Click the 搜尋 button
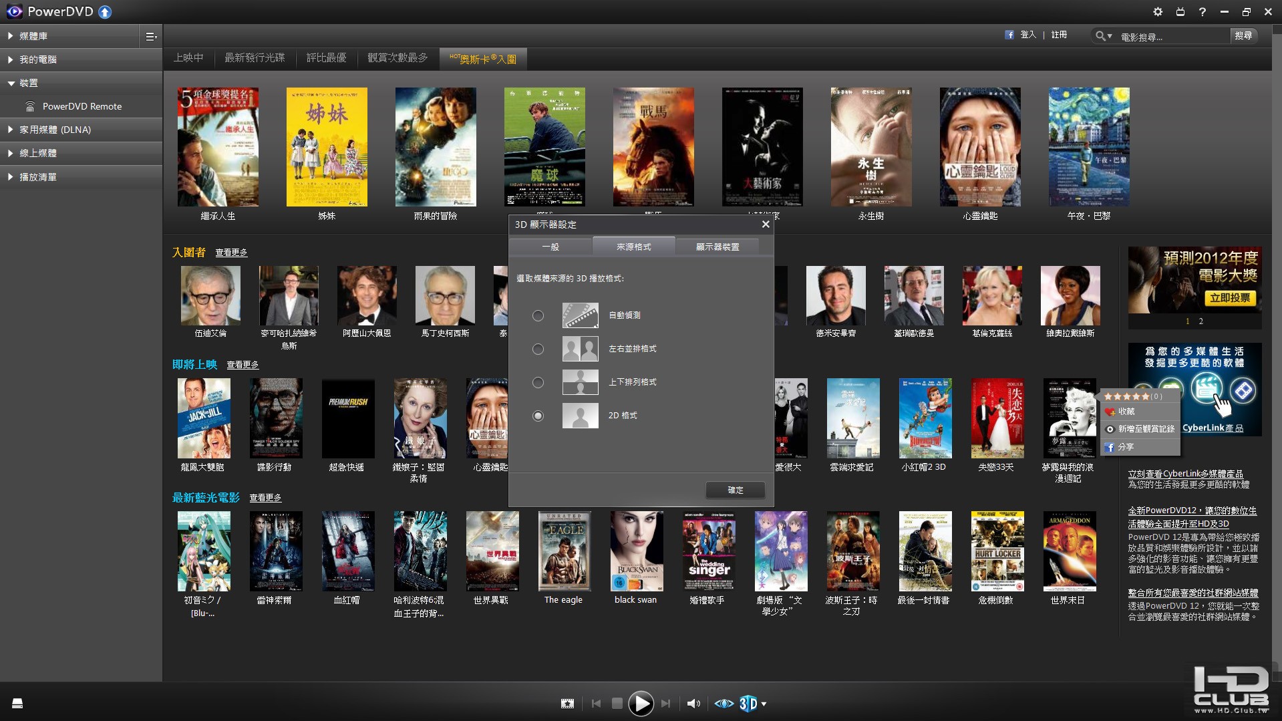Image resolution: width=1282 pixels, height=721 pixels. (x=1243, y=36)
